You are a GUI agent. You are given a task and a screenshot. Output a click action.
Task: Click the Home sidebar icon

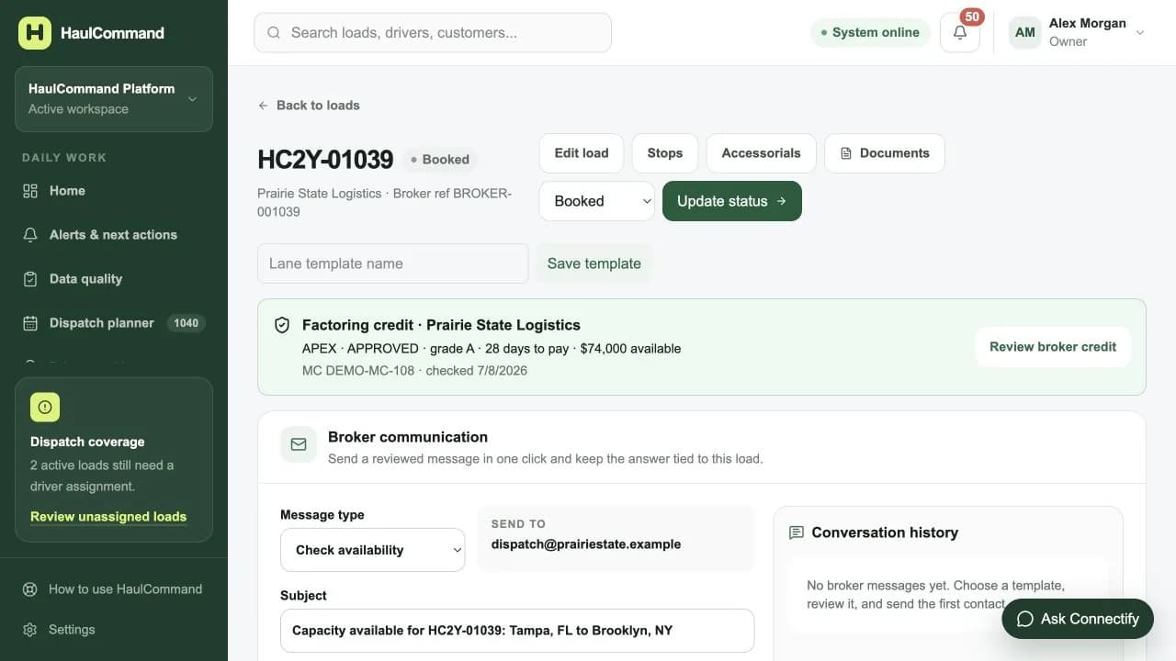pos(30,191)
